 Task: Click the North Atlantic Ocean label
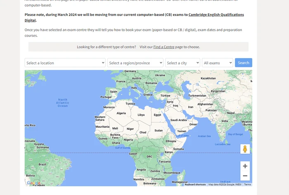pos(63,103)
